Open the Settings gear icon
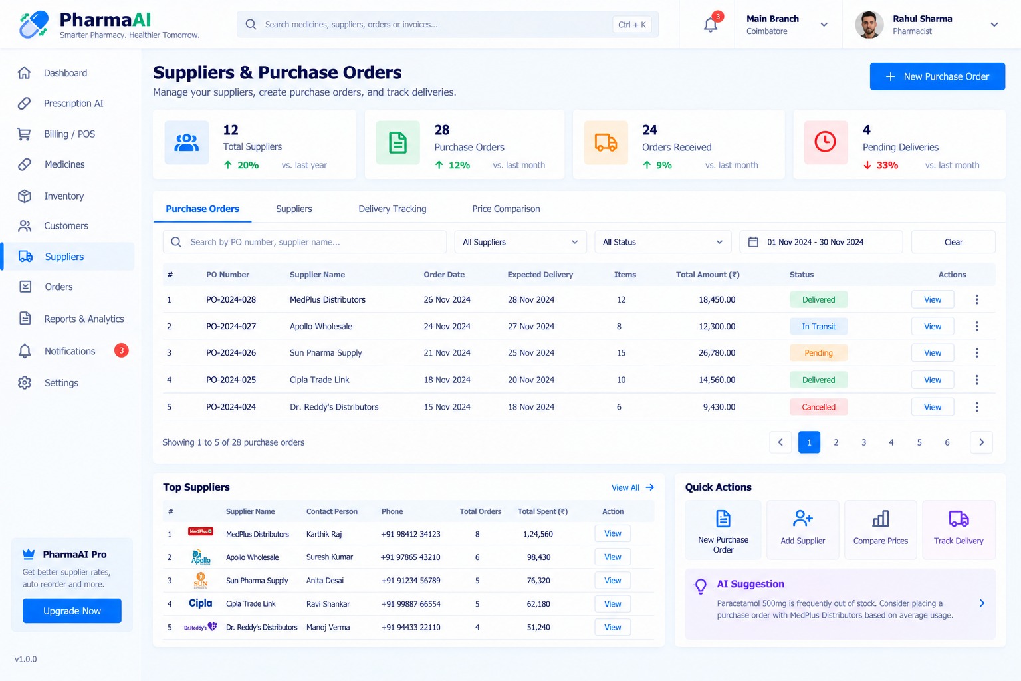Viewport: 1021px width, 681px height. (25, 383)
